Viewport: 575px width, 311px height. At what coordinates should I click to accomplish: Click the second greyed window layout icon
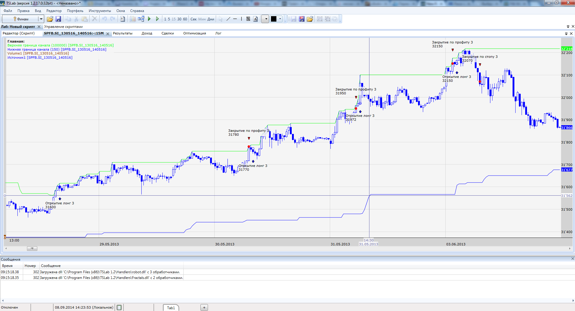pyautogui.click(x=327, y=19)
